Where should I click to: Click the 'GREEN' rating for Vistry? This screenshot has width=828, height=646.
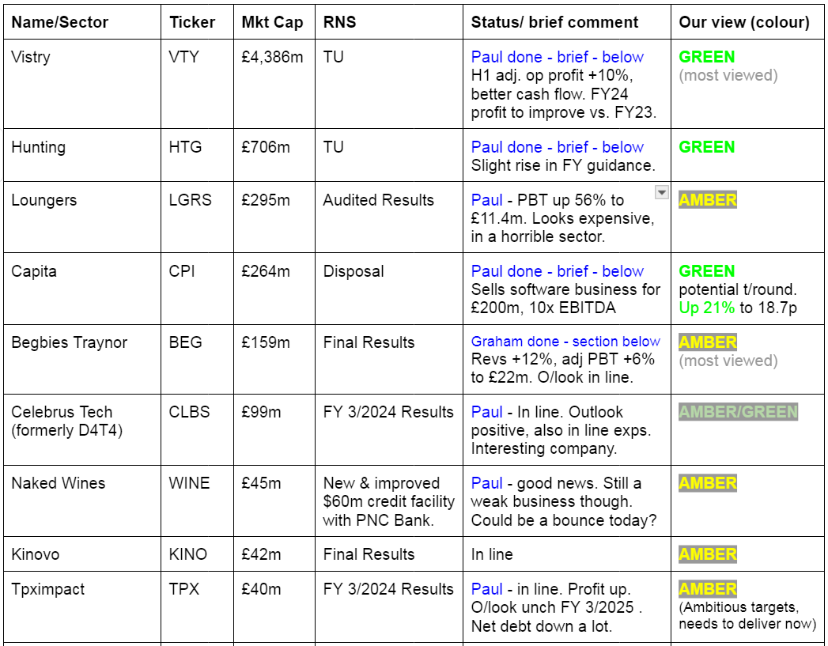[x=706, y=57]
